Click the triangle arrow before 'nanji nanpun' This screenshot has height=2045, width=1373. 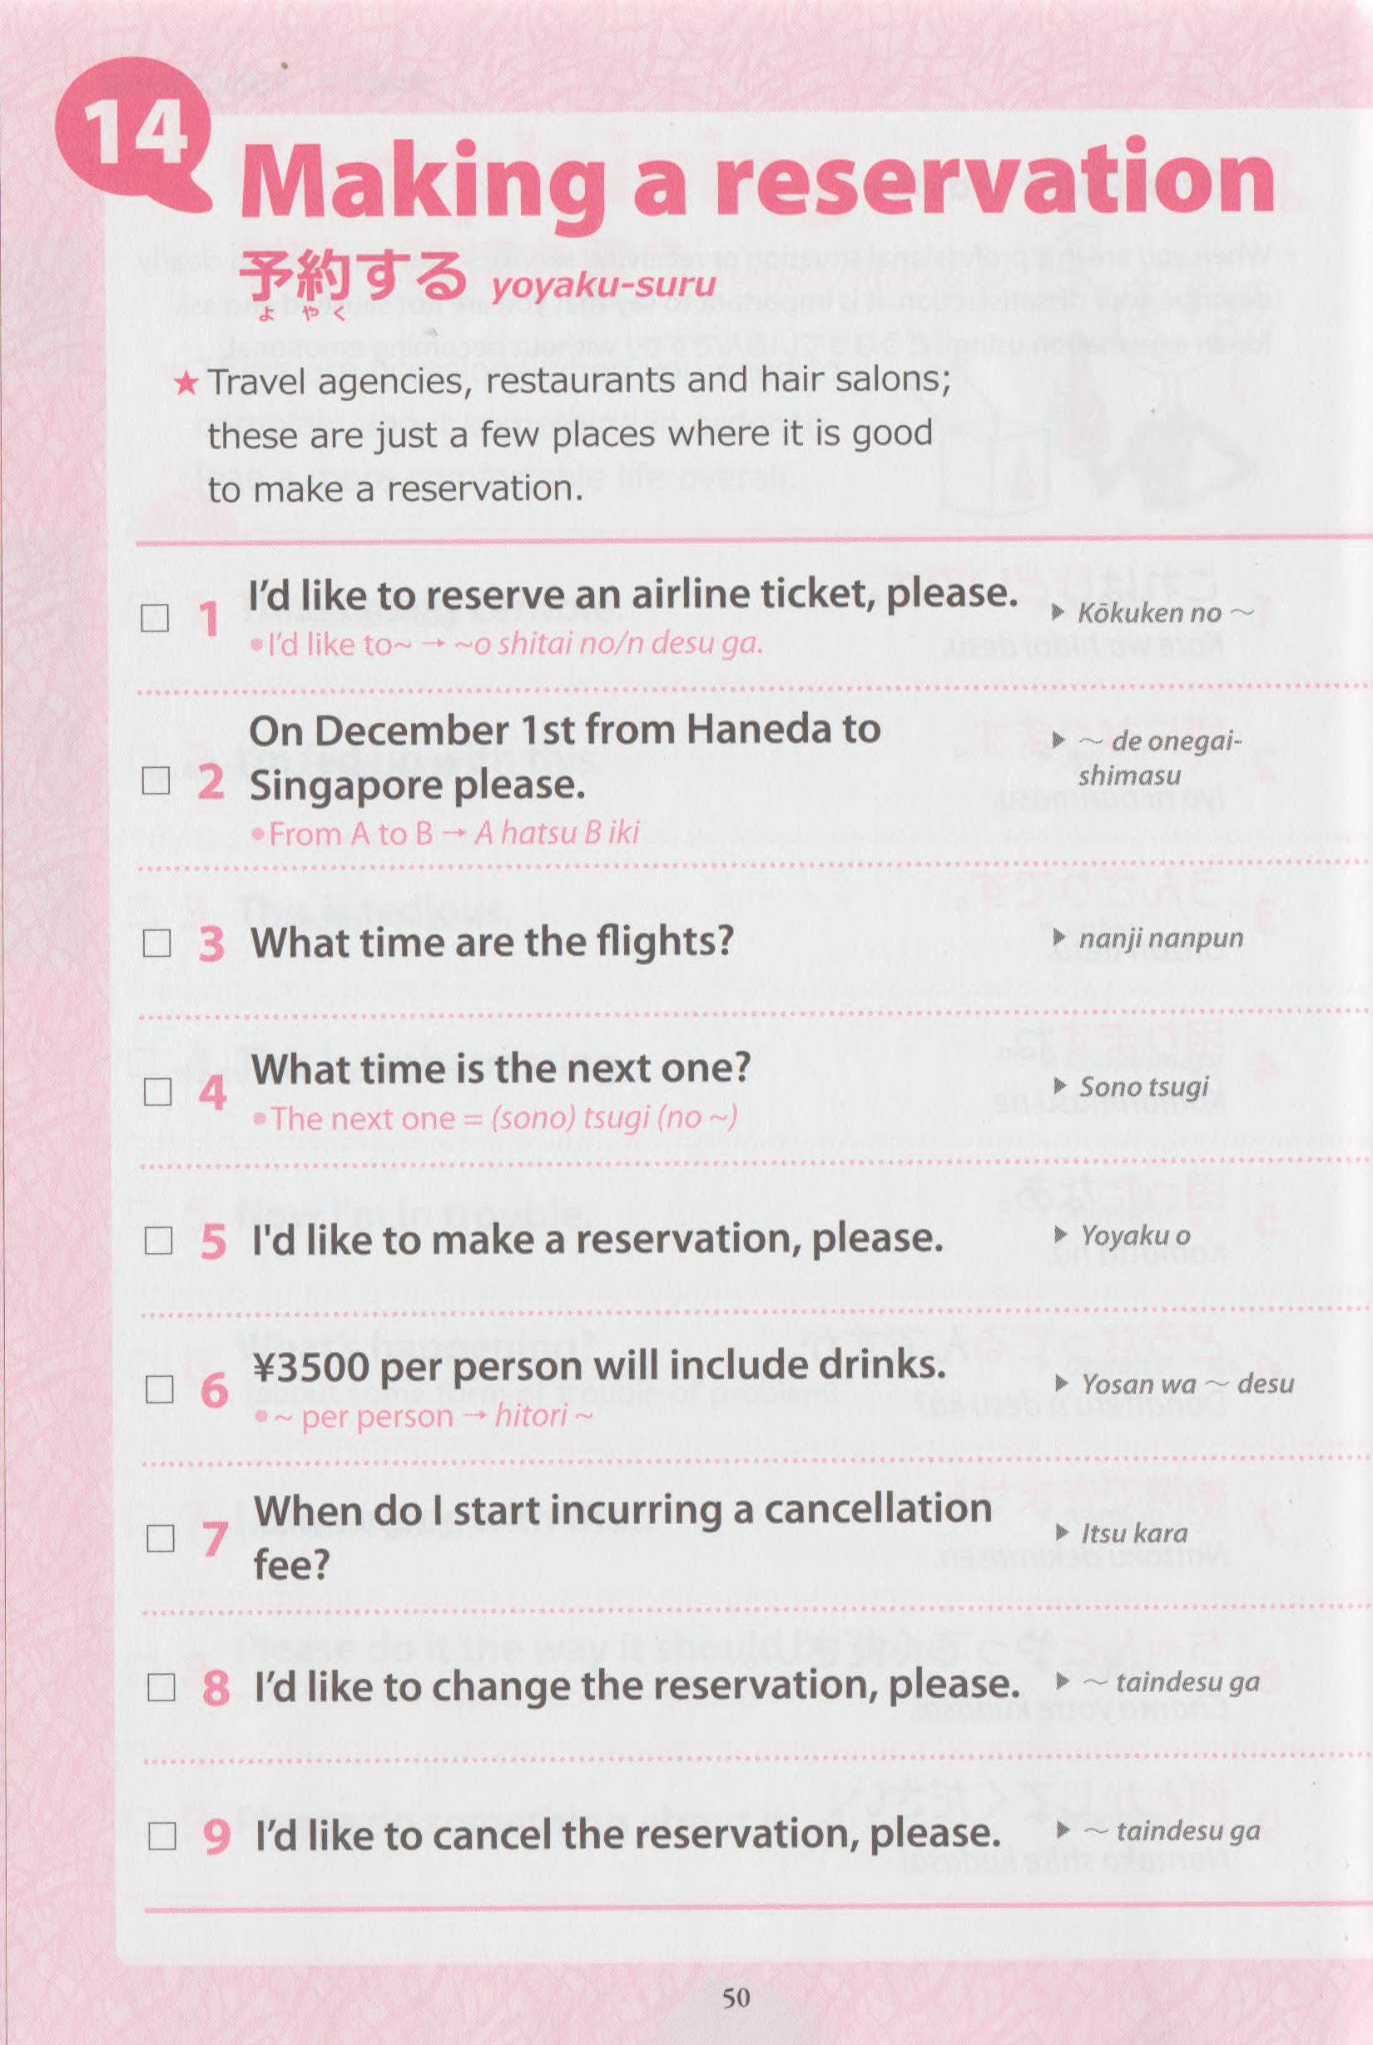1058,938
